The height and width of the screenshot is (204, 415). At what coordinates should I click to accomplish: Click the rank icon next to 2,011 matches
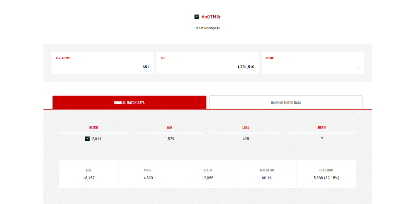pyautogui.click(x=88, y=139)
